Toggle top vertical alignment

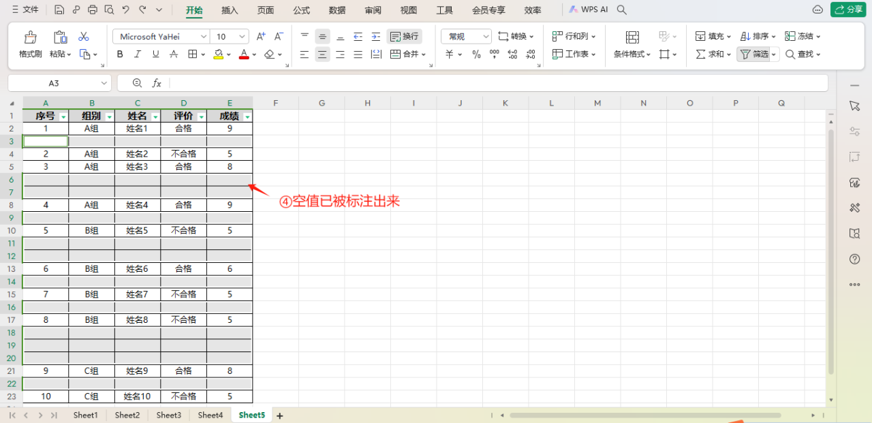point(305,36)
